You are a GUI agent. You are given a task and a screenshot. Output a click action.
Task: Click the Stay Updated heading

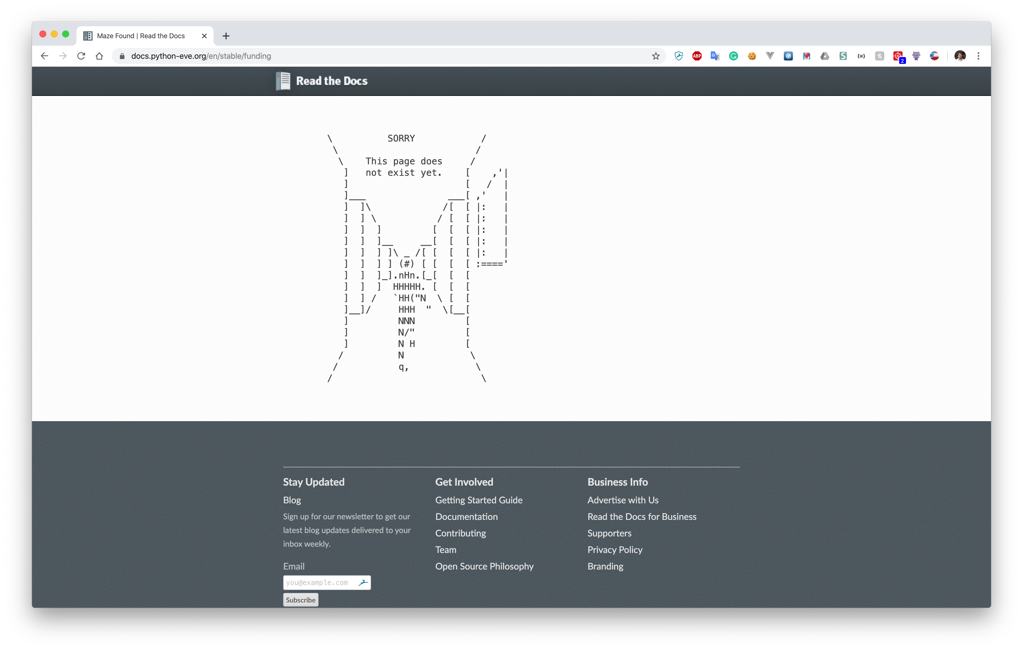click(313, 482)
